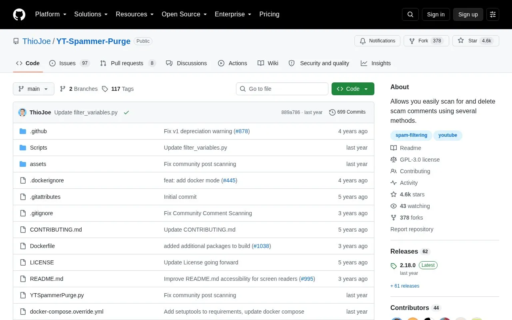The image size is (512, 320).
Task: Click the GPL-3.0 license scale icon
Action: 394,160
